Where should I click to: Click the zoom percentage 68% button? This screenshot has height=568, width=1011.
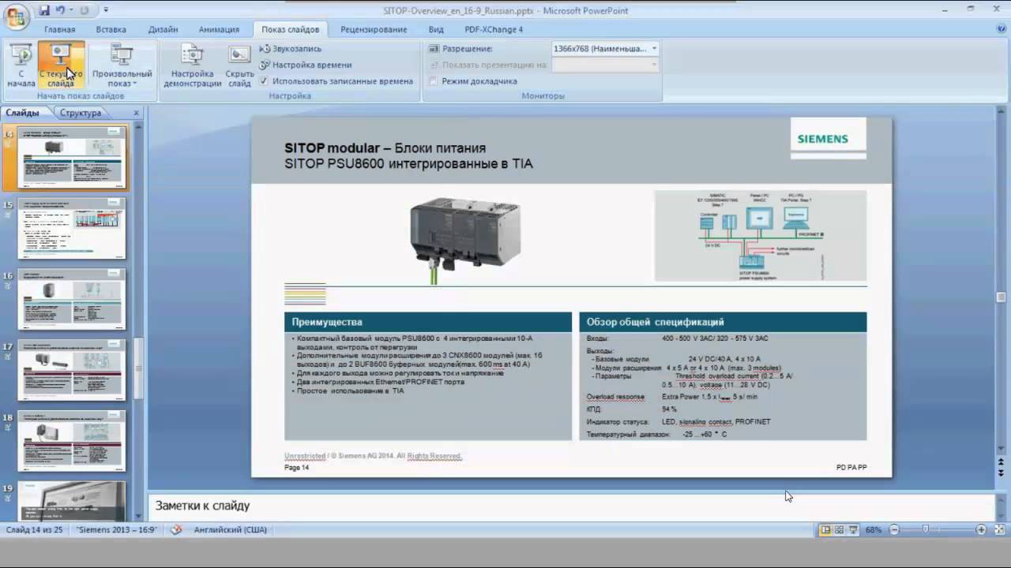(x=873, y=530)
